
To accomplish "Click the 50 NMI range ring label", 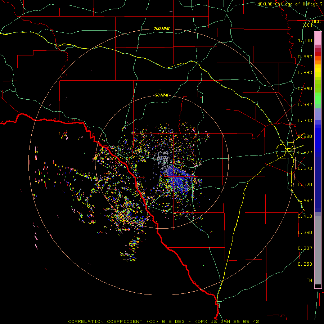I will click(x=162, y=95).
